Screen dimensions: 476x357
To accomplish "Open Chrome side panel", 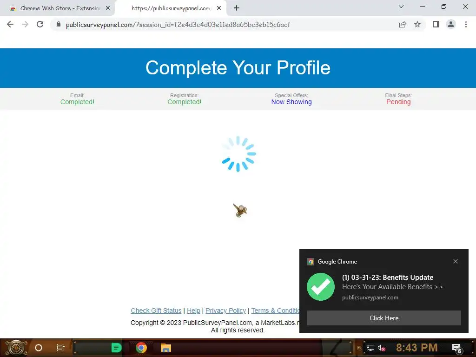I will click(x=436, y=24).
